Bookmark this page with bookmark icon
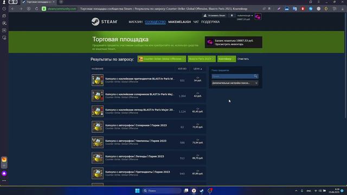 [269, 9]
